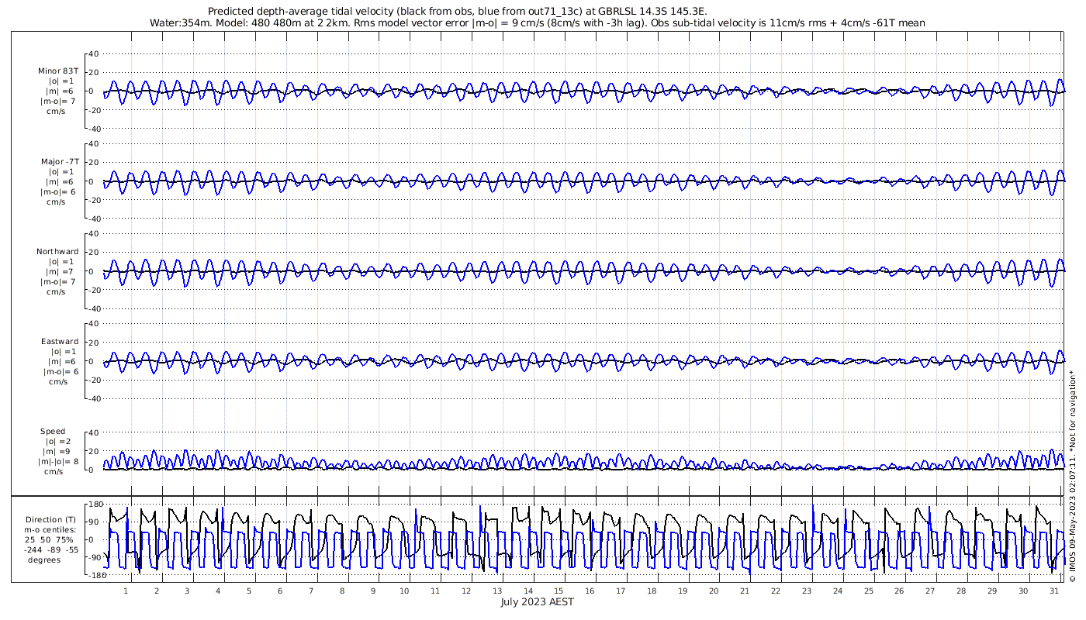Viewport: 1086px width, 620px height.
Task: Select day 15 on the date axis
Action: (559, 591)
